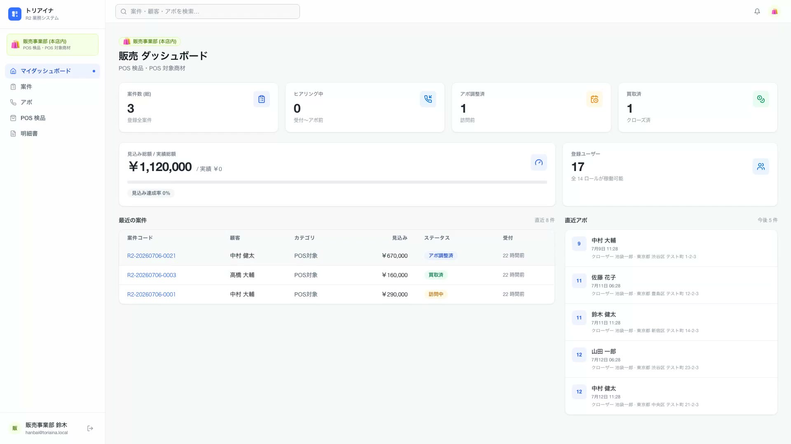Click the 訪問中 status badge
Viewport: 791px width, 444px height.
pyautogui.click(x=436, y=294)
